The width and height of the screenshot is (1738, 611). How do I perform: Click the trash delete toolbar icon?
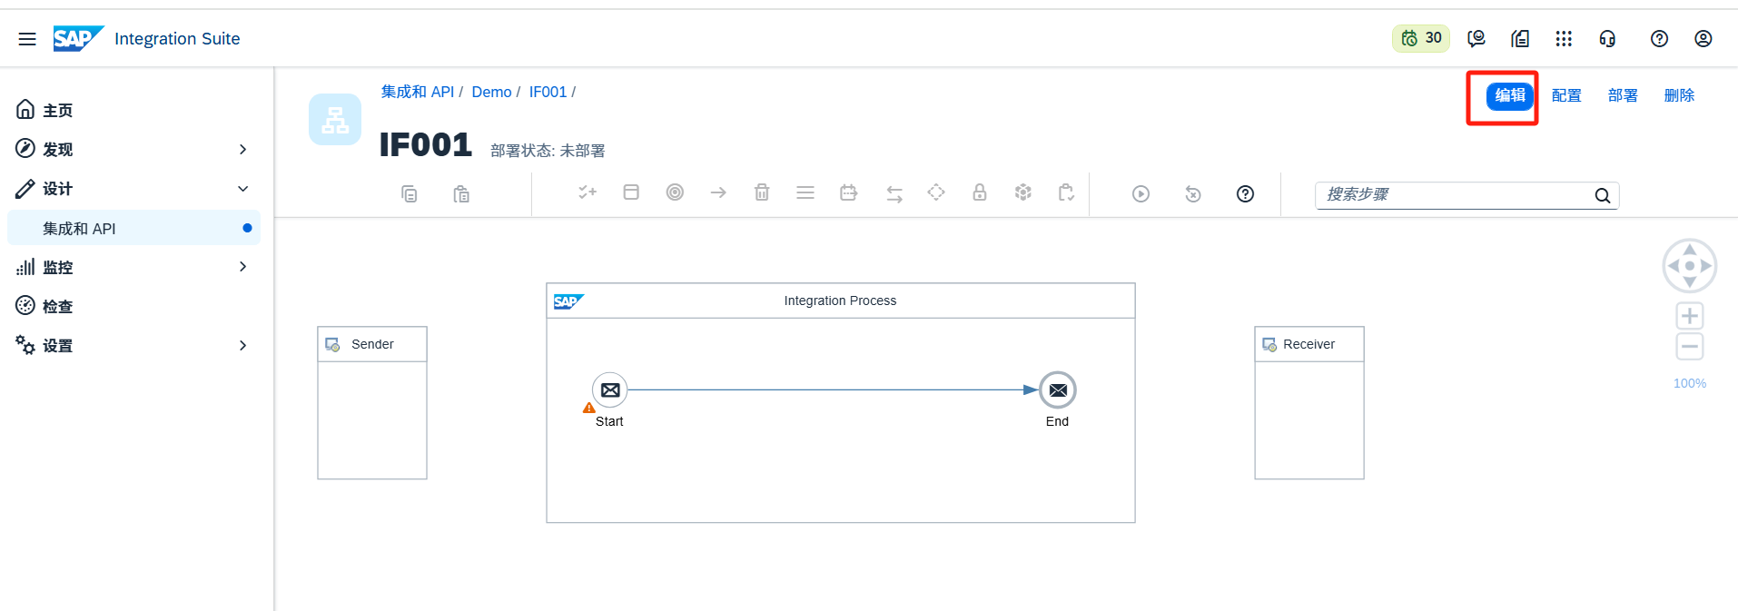point(762,192)
